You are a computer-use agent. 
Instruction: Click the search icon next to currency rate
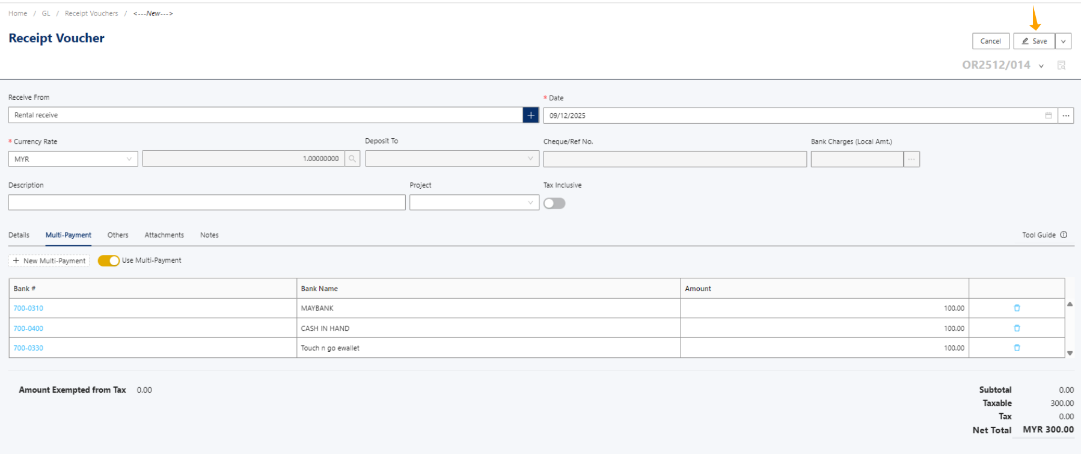pos(352,159)
